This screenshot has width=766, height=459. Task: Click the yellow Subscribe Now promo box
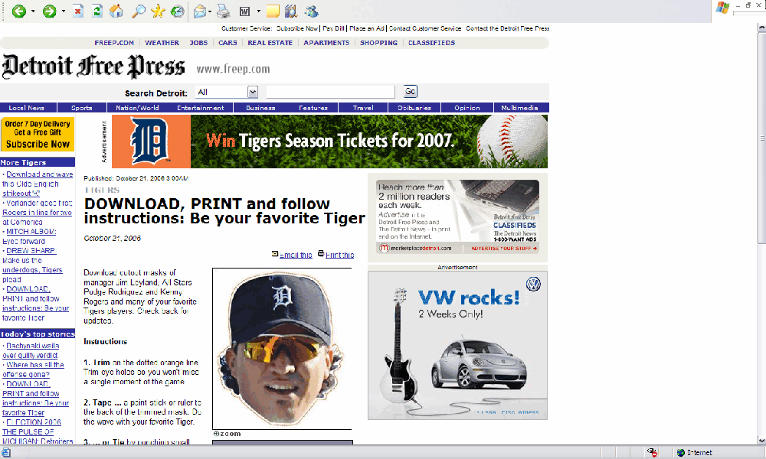[x=38, y=134]
